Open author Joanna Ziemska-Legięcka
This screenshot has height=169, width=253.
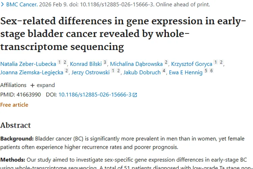point(32,72)
